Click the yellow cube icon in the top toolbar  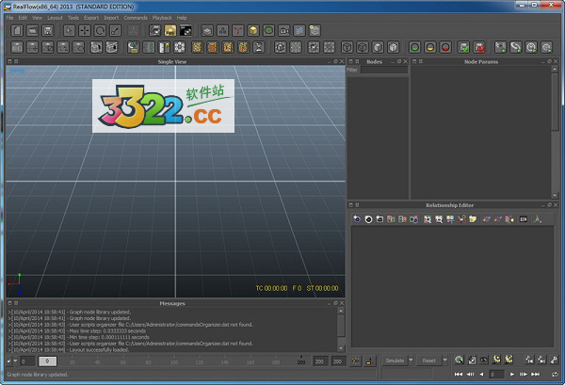pyautogui.click(x=252, y=30)
